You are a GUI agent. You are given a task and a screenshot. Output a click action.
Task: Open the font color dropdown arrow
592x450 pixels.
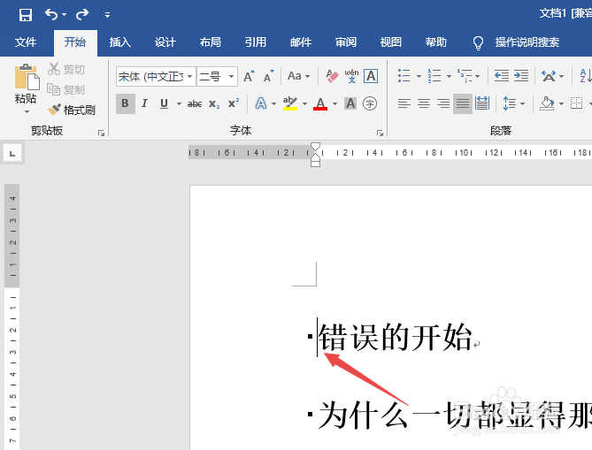coord(334,103)
